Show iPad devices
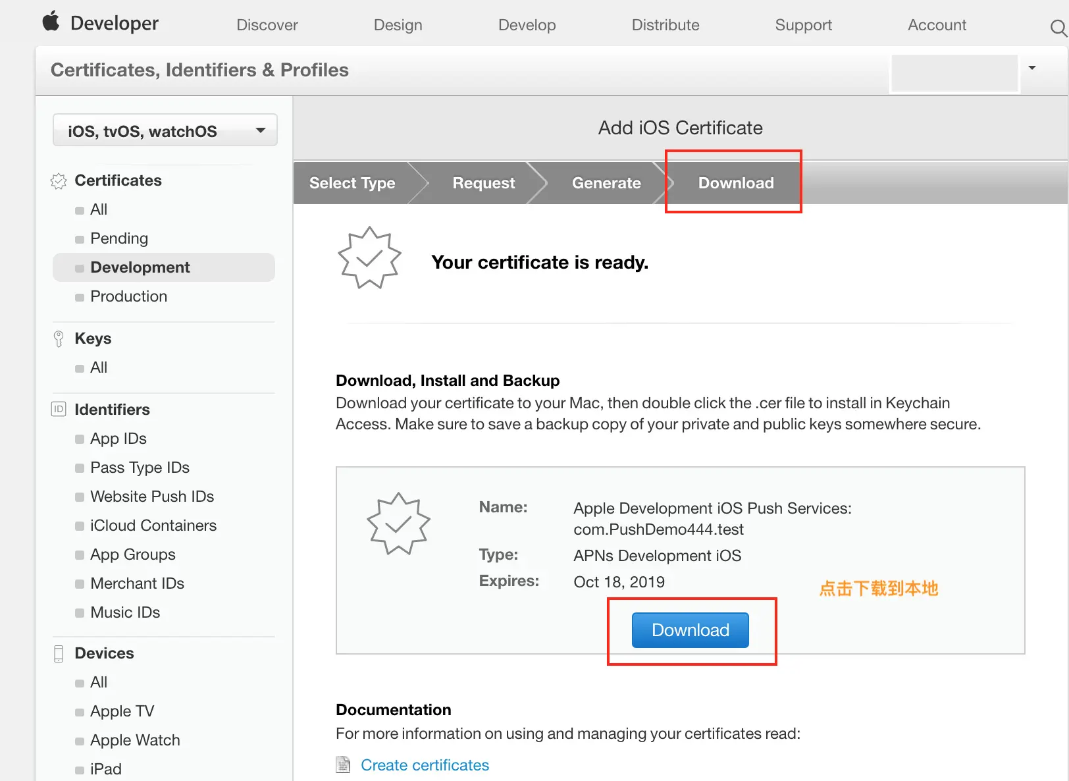 click(x=106, y=769)
